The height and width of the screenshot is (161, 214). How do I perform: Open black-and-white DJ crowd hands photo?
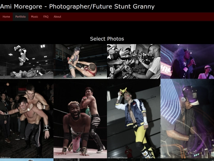[134, 61]
